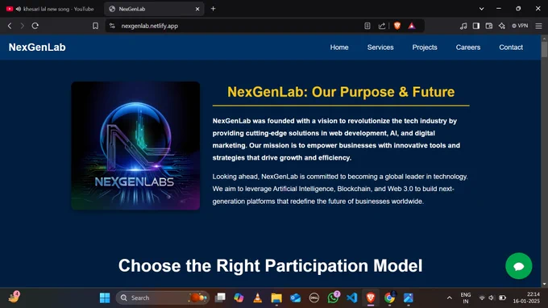The width and height of the screenshot is (548, 308).
Task: Click the 'NexGenLab: Our Purpose & Future' heading
Action: point(341,92)
